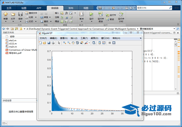Switch to the Plots (绘图) tab
This screenshot has width=182, height=127.
24,8
